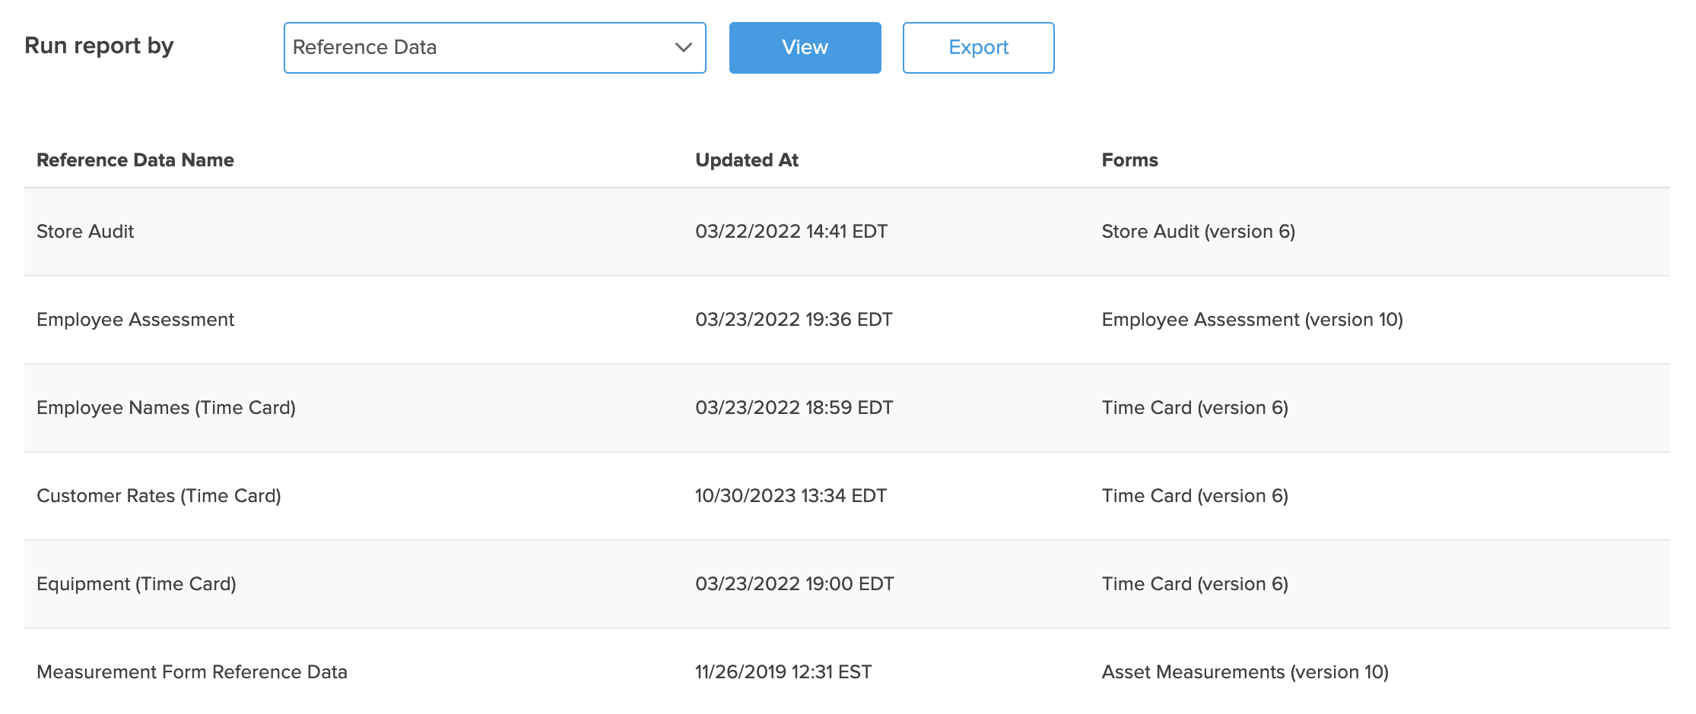Click the Export button
1696x714 pixels.
[977, 48]
